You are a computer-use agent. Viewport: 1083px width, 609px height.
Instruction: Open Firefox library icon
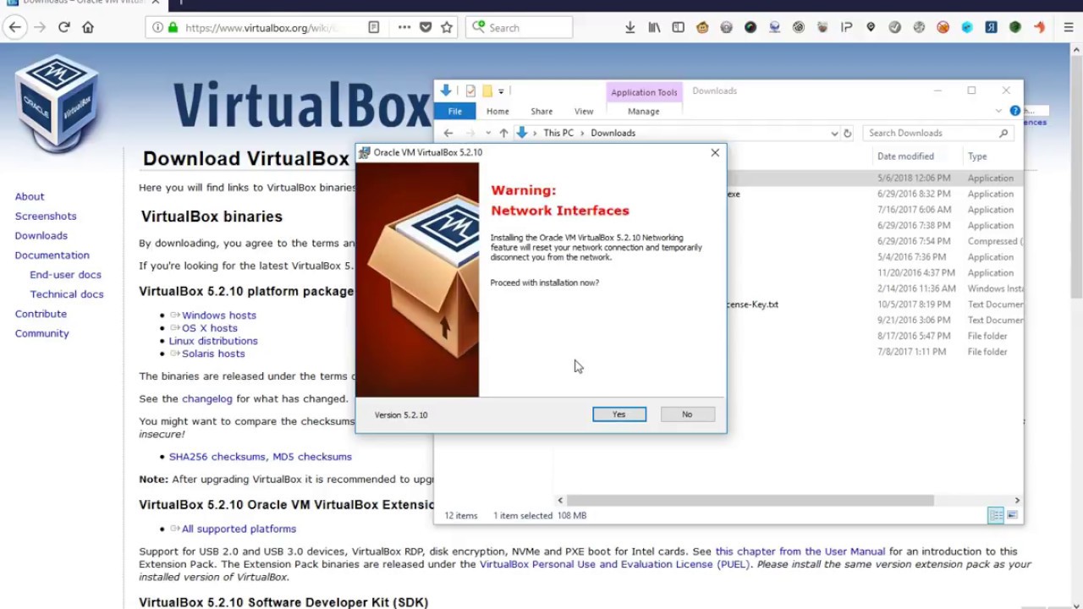pos(654,27)
